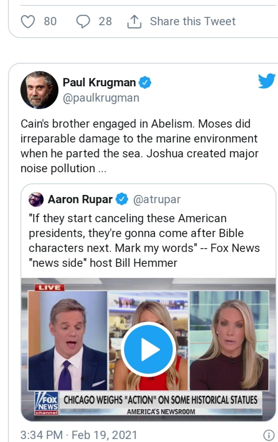Screen dimensions: 278x442
Task: Open the @atrupar handle
Action: click(x=157, y=200)
